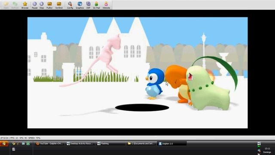Switch to fullscreen with FullScr
Image resolution: width=275 pixels, height=155 pixels.
pyautogui.click(x=49, y=5)
